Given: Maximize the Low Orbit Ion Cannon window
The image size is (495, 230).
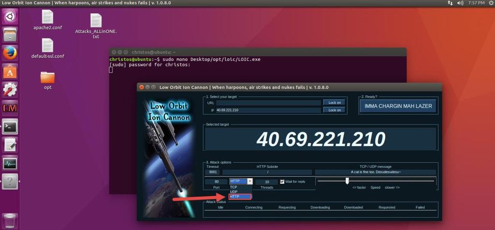Looking at the screenshot, I should (x=153, y=87).
